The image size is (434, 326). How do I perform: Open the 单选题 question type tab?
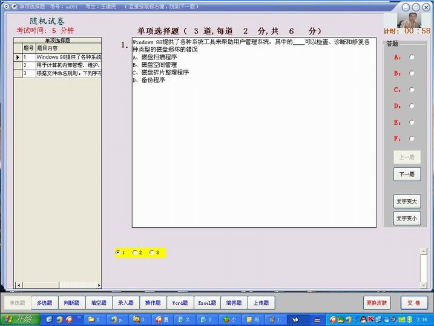(x=17, y=303)
